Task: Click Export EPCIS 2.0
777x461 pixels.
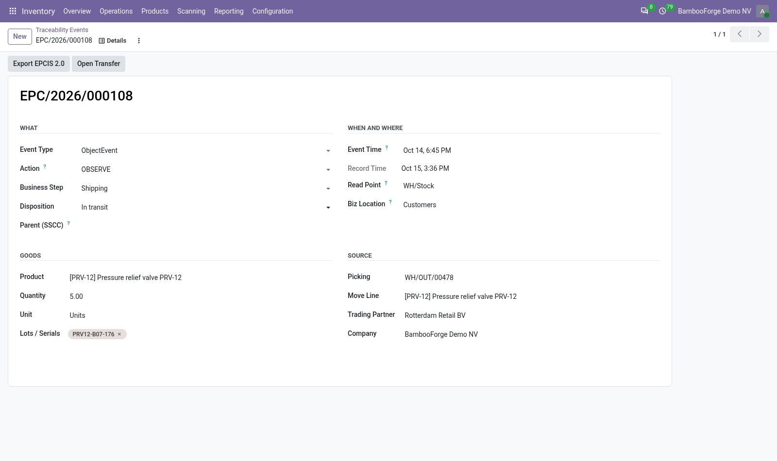Action: click(39, 64)
